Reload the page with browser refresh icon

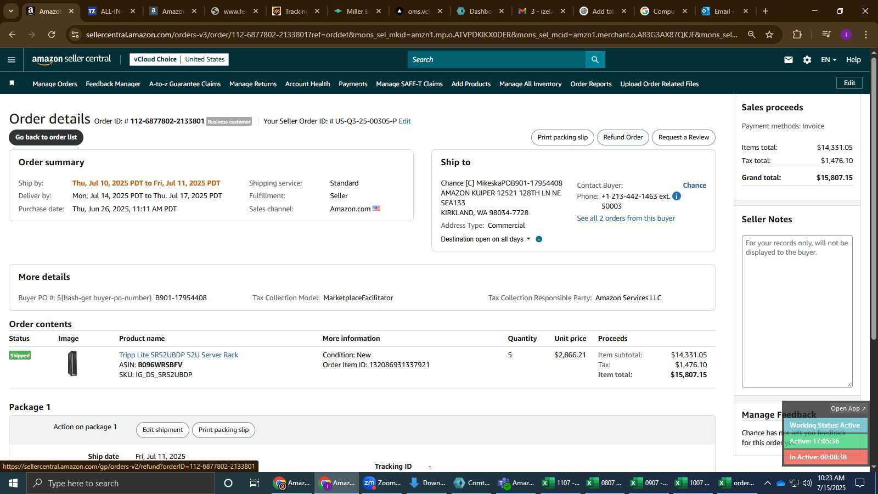pos(52,35)
